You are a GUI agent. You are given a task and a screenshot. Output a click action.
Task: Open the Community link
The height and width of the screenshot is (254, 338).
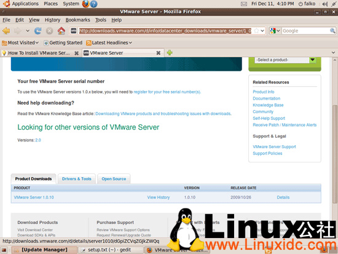pyautogui.click(x=263, y=112)
